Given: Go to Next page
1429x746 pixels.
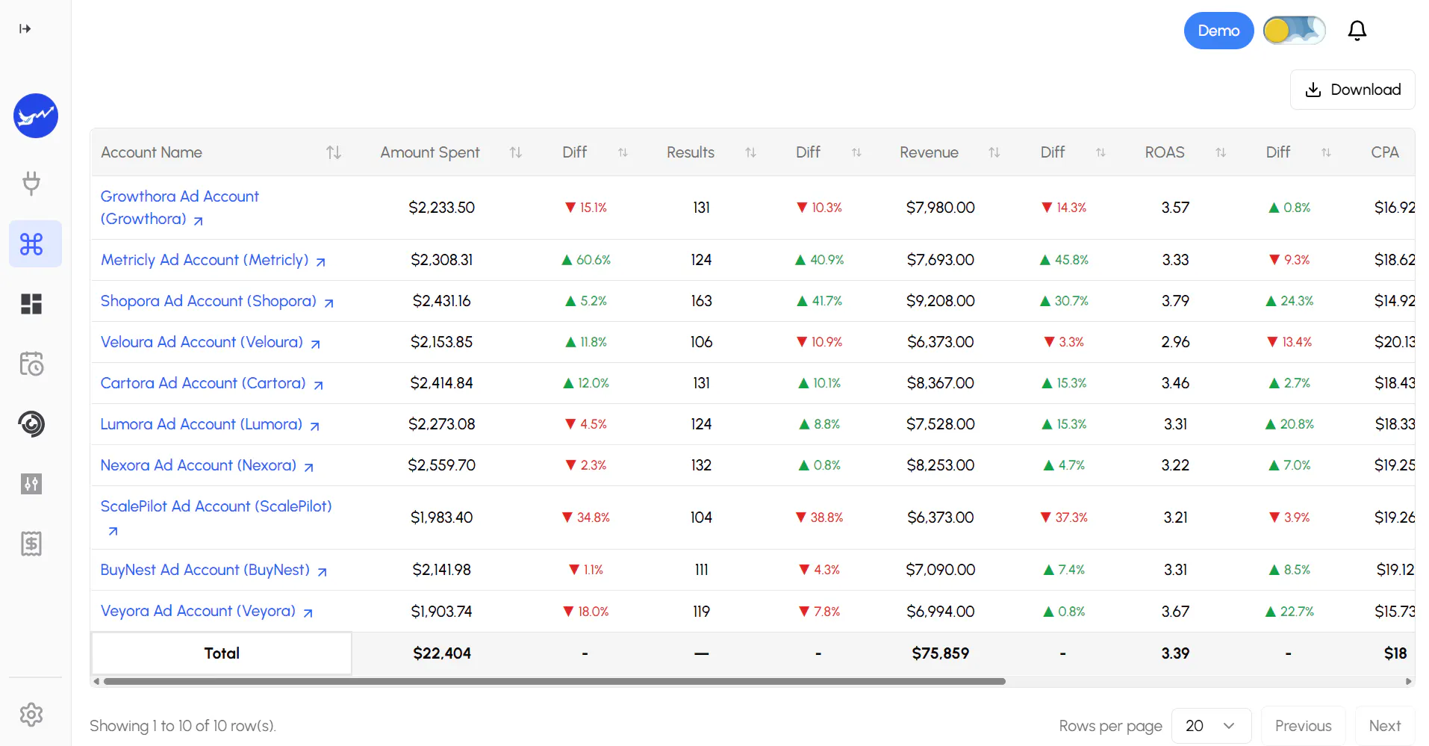Looking at the screenshot, I should [1384, 726].
